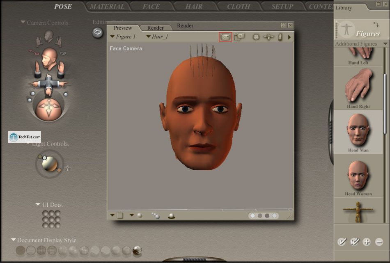Select the wooden mannequin figure thumbnail
The width and height of the screenshot is (390, 263).
(x=358, y=212)
